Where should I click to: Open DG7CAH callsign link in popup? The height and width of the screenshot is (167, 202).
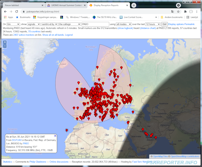pos(17,140)
